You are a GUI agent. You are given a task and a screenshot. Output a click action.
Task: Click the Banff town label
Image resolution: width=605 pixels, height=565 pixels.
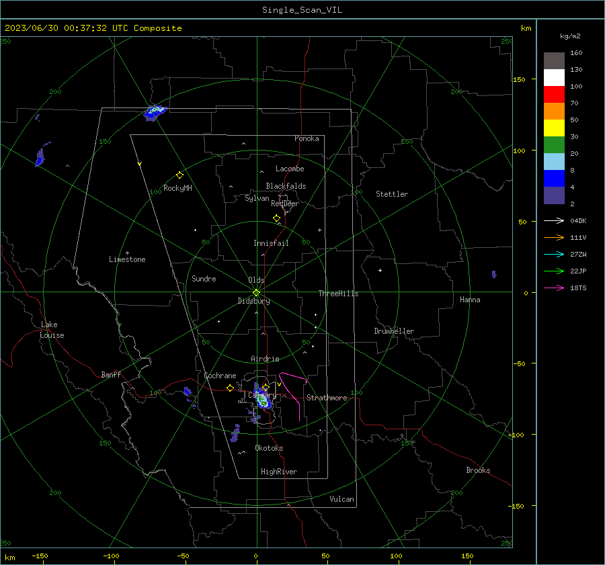pyautogui.click(x=111, y=374)
